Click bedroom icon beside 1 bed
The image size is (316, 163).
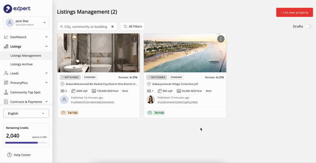(x=149, y=91)
